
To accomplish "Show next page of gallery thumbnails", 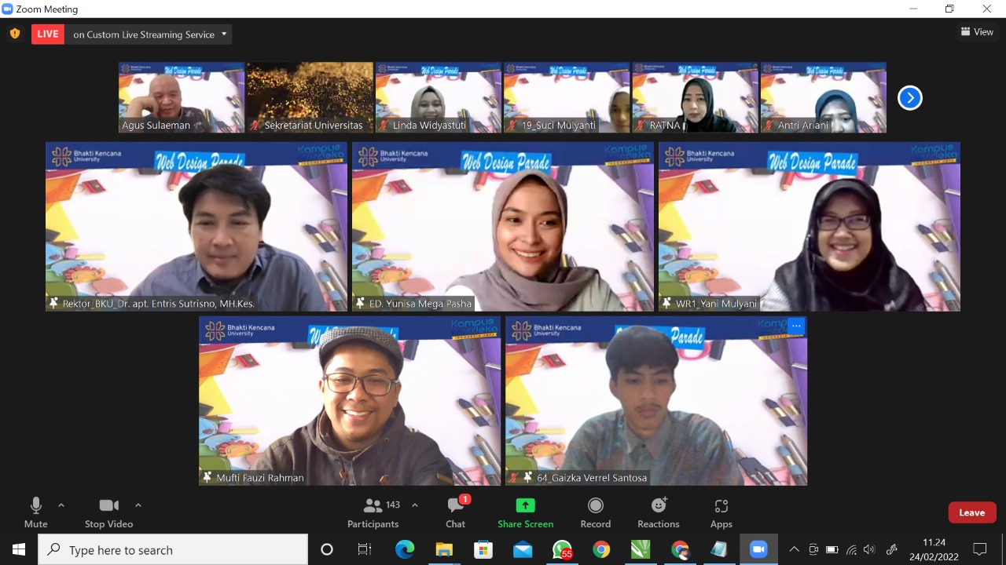I will coord(909,98).
